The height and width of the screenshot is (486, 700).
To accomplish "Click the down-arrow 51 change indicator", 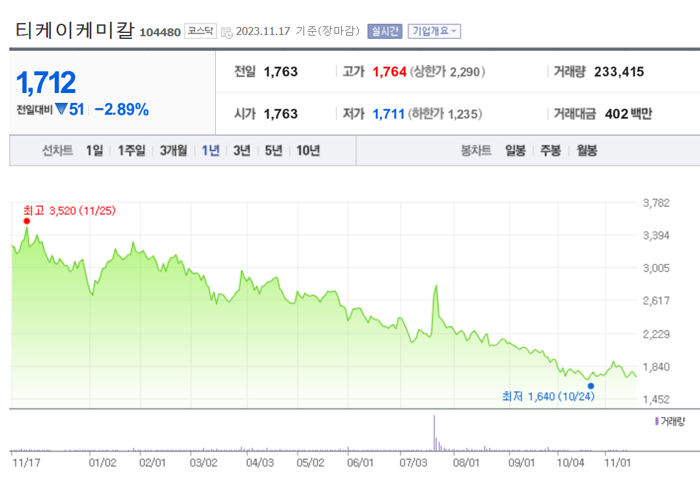I will [70, 109].
